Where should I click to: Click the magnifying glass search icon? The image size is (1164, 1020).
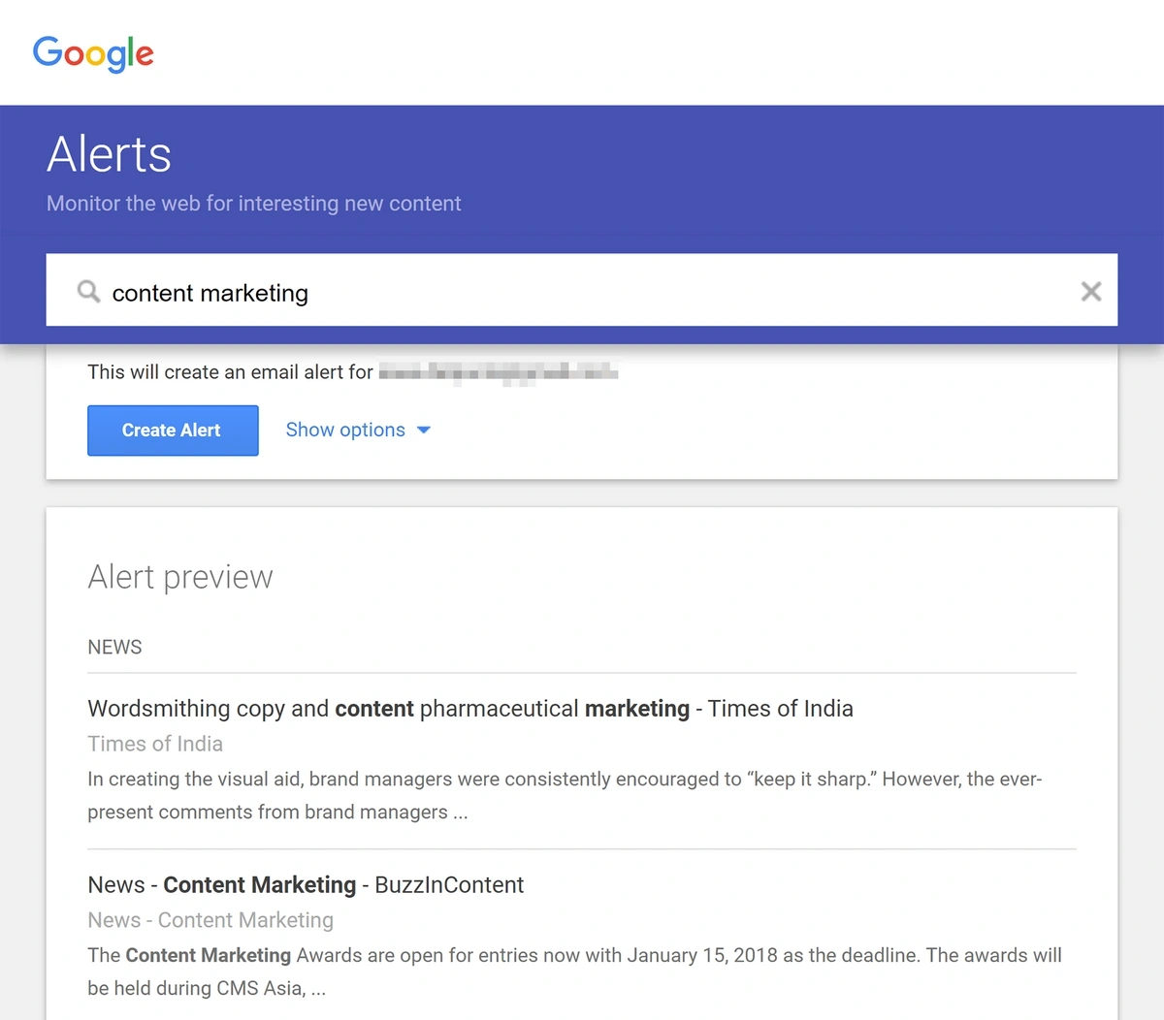88,291
